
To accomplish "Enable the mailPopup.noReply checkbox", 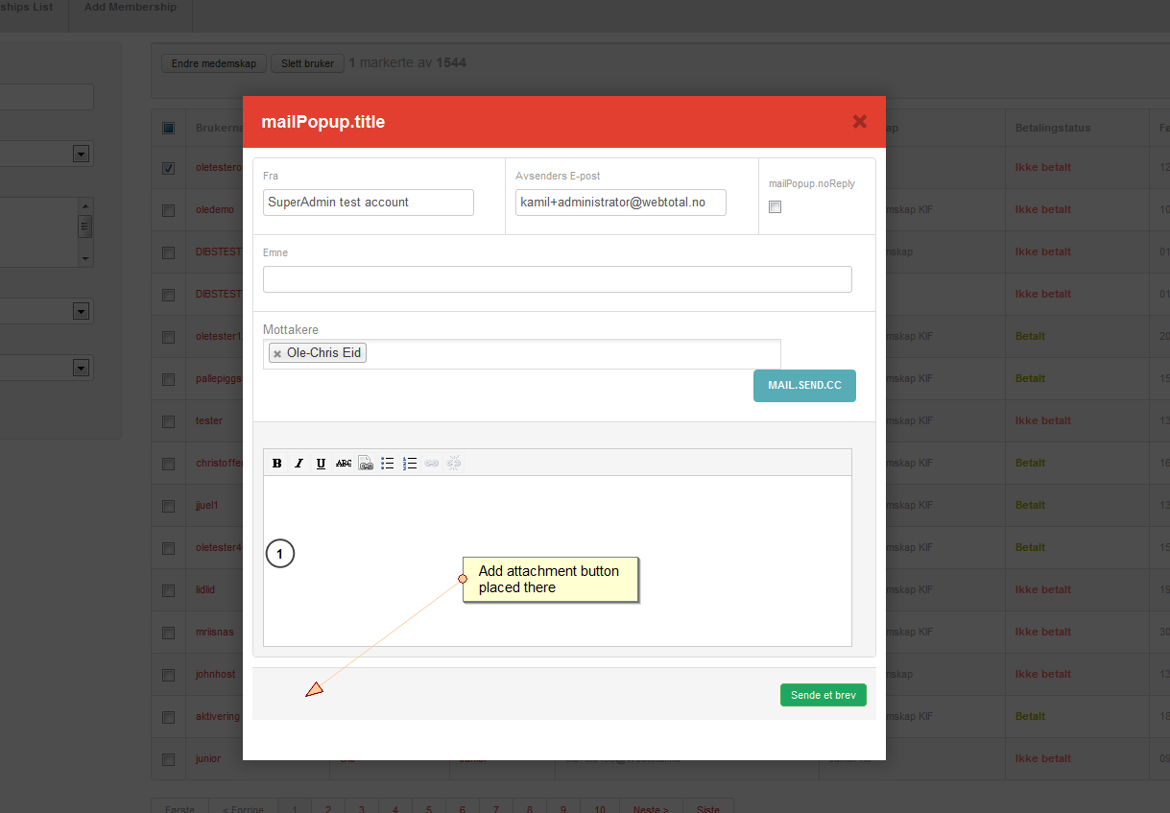I will (776, 206).
